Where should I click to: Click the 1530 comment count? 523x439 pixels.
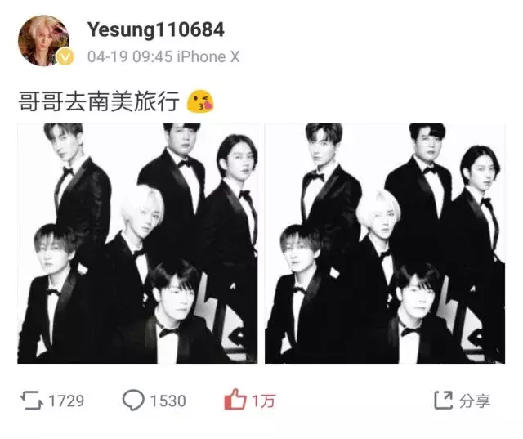(x=168, y=401)
